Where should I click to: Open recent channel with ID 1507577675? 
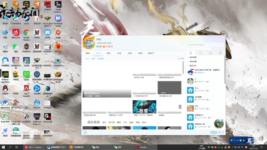[x=206, y=117]
